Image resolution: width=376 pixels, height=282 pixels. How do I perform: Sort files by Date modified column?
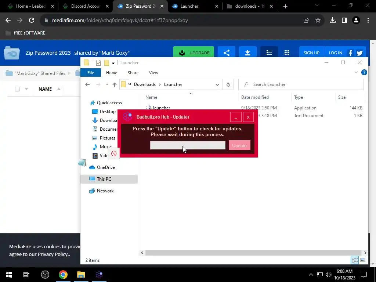pyautogui.click(x=255, y=97)
